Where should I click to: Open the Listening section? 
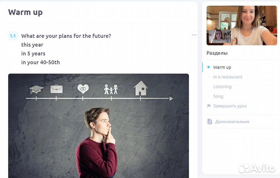pyautogui.click(x=222, y=86)
